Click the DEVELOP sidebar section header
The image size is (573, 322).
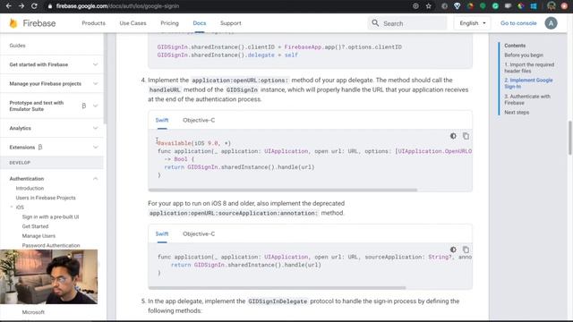(20, 163)
